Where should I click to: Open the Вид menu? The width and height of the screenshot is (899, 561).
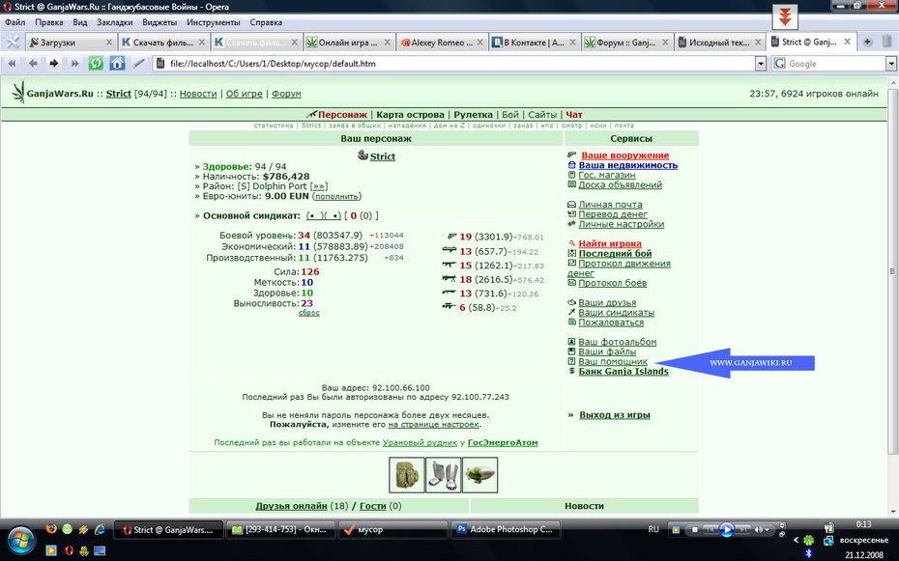[x=79, y=22]
